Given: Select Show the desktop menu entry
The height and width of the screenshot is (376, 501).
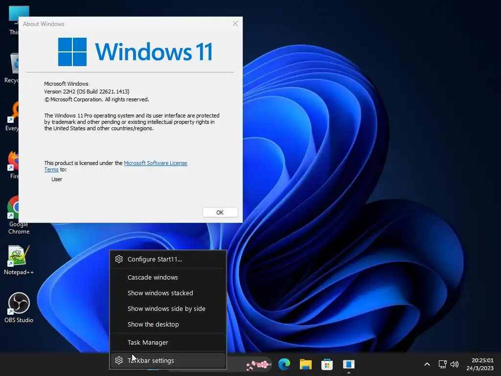Looking at the screenshot, I should click(168, 324).
